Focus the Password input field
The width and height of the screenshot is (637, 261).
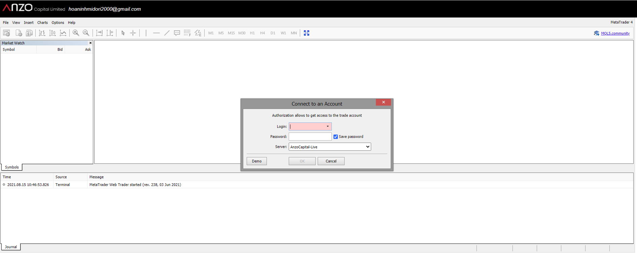click(310, 137)
